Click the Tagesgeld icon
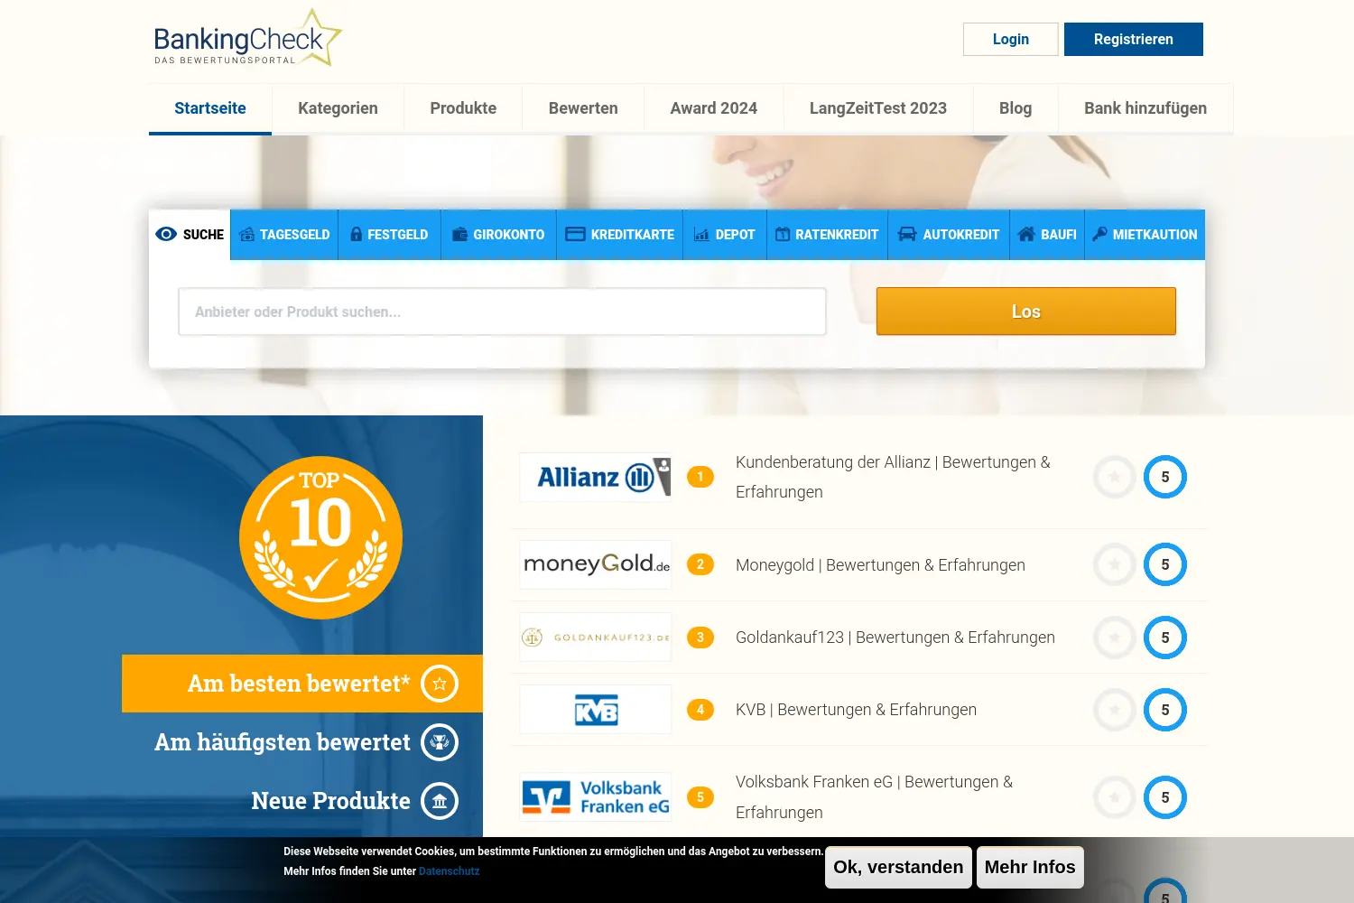This screenshot has height=903, width=1354. coord(247,234)
